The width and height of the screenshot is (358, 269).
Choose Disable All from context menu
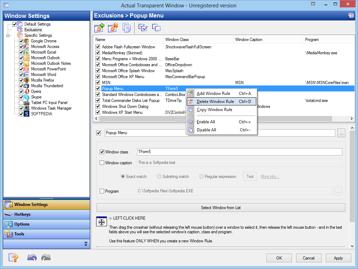click(221, 130)
